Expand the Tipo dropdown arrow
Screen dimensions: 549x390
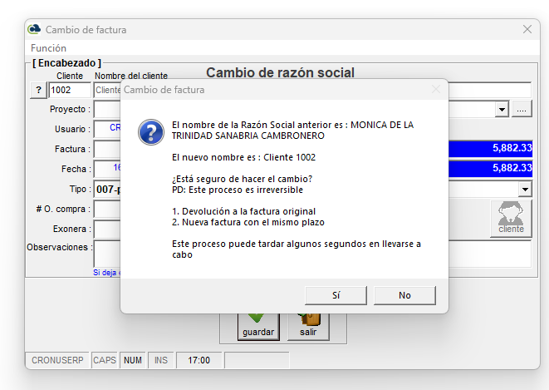point(524,190)
